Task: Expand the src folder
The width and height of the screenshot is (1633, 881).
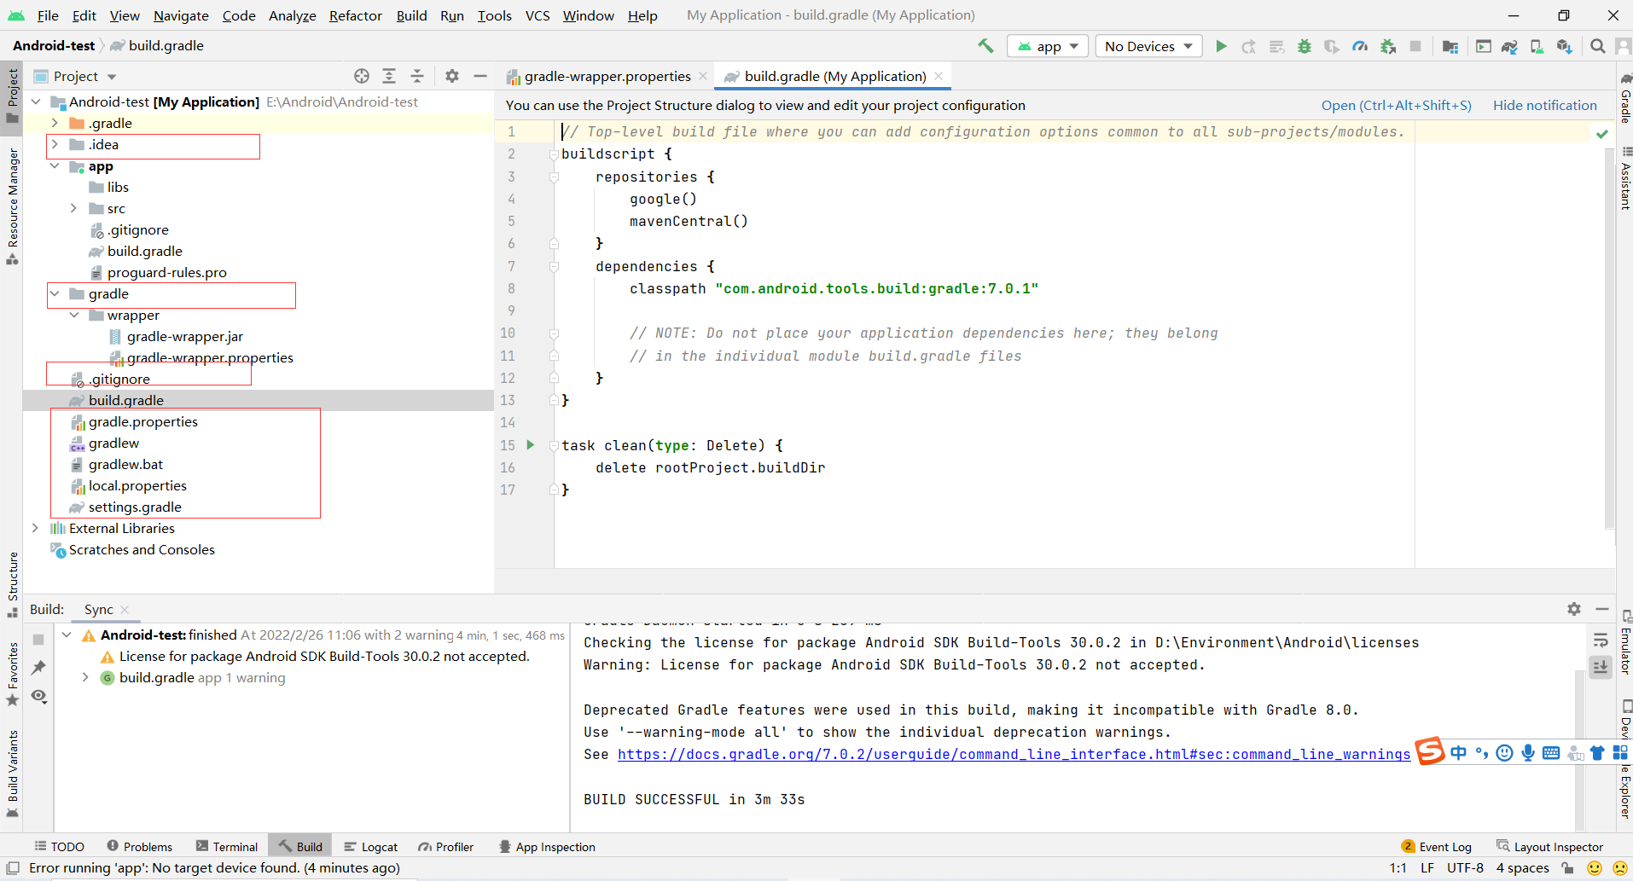Action: click(x=73, y=208)
